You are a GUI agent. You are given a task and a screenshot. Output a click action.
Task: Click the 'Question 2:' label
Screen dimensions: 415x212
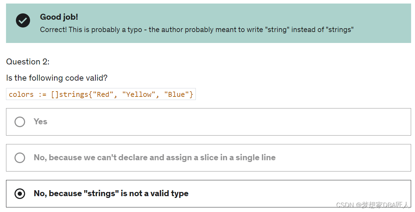[x=27, y=62]
